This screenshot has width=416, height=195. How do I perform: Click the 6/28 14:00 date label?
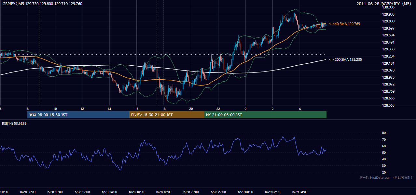pyautogui.click(x=109, y=192)
